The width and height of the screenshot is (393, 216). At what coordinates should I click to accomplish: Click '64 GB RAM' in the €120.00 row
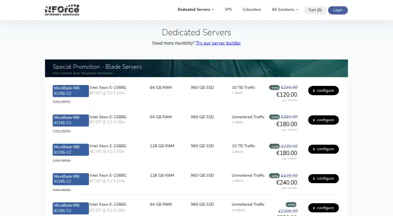coord(161,87)
